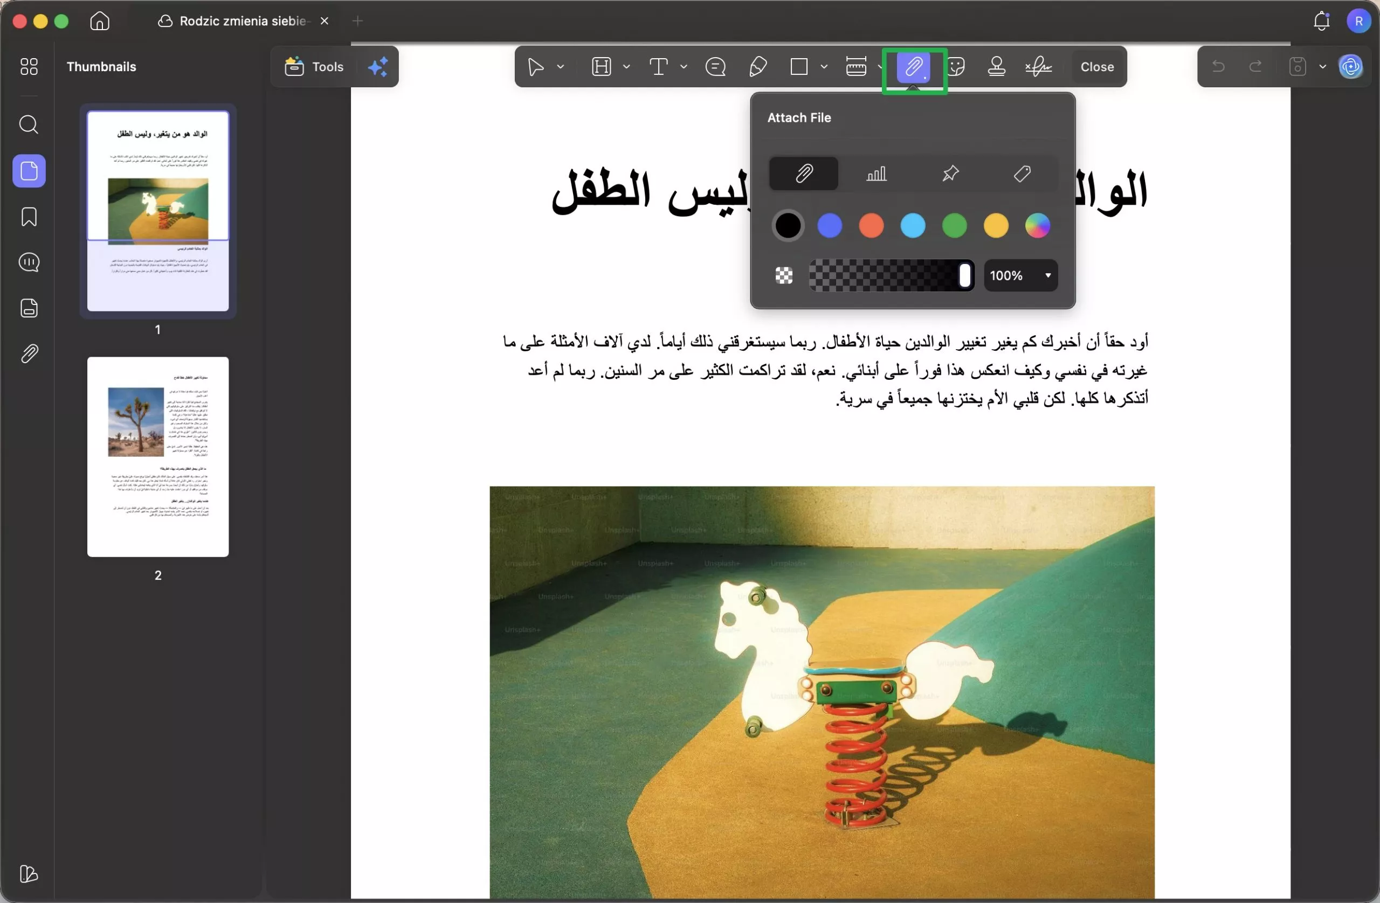Image resolution: width=1380 pixels, height=903 pixels.
Task: Select the Signature tool
Action: tap(1038, 67)
